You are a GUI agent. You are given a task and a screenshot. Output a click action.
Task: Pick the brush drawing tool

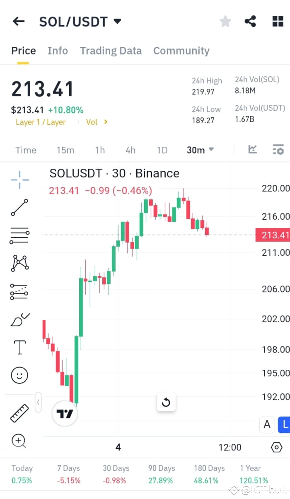[x=19, y=319]
